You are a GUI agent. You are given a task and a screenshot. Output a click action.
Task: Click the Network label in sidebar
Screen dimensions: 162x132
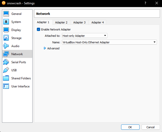pyautogui.click(x=17, y=54)
